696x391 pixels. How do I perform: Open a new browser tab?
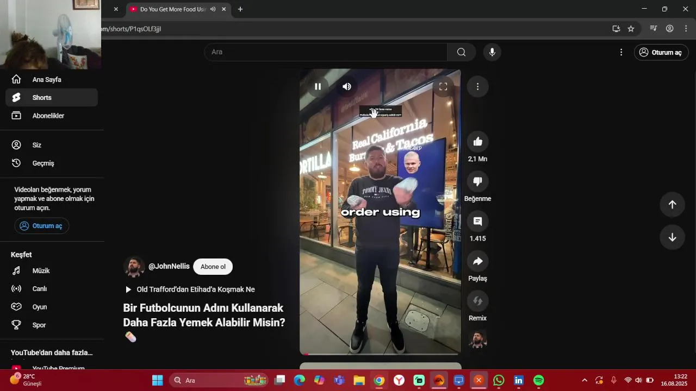point(240,9)
